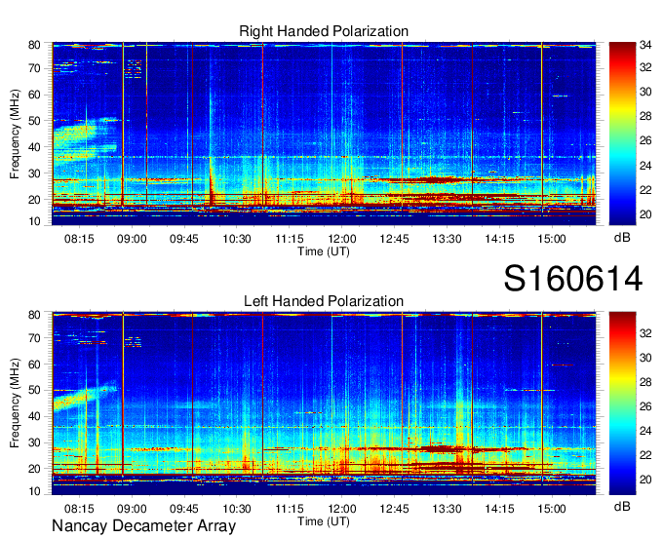Viewport: 663px width, 538px height.
Task: Click the 26 value on the left-handed colorbar
Action: (x=645, y=406)
